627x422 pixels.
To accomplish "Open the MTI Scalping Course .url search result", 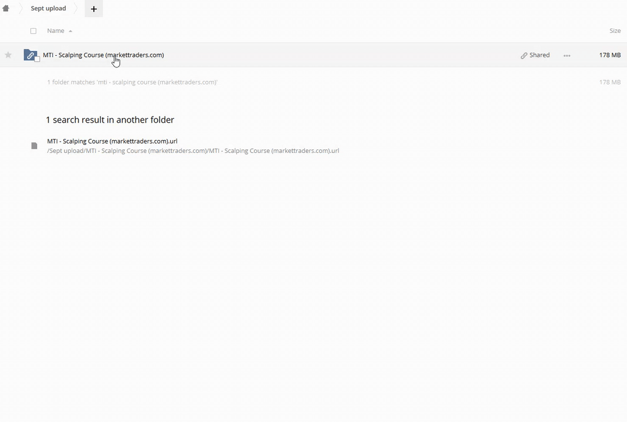I will coord(112,141).
